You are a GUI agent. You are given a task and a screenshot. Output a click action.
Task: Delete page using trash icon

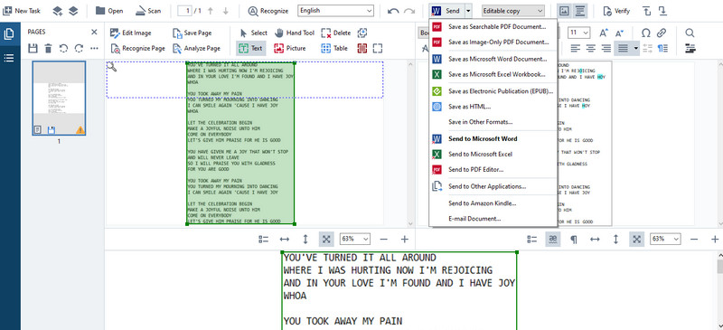(48, 48)
